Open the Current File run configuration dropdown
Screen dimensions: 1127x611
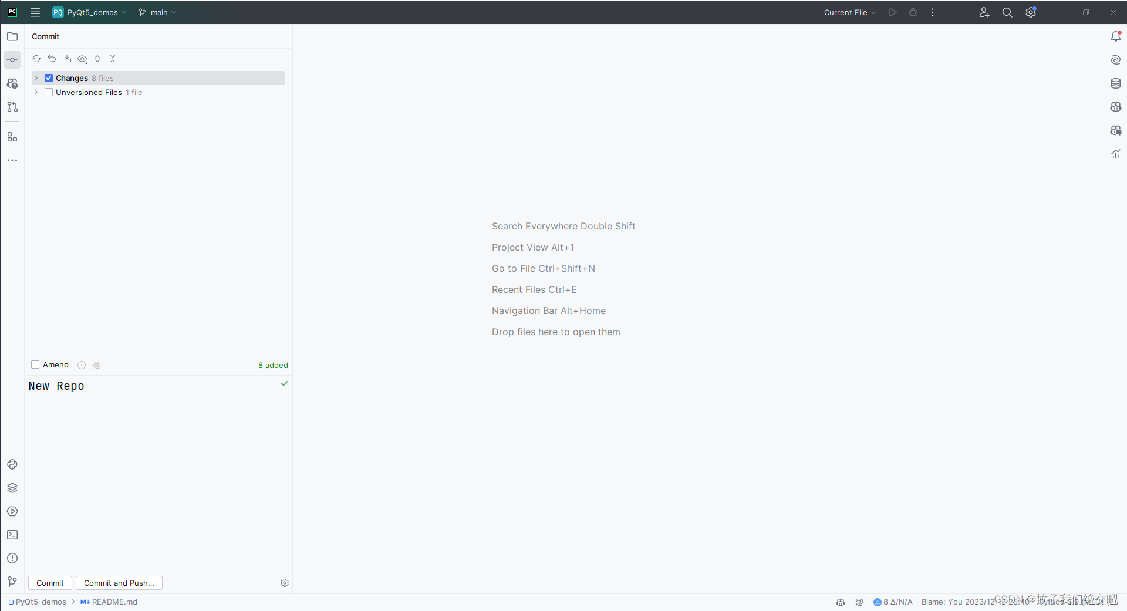pyautogui.click(x=849, y=12)
